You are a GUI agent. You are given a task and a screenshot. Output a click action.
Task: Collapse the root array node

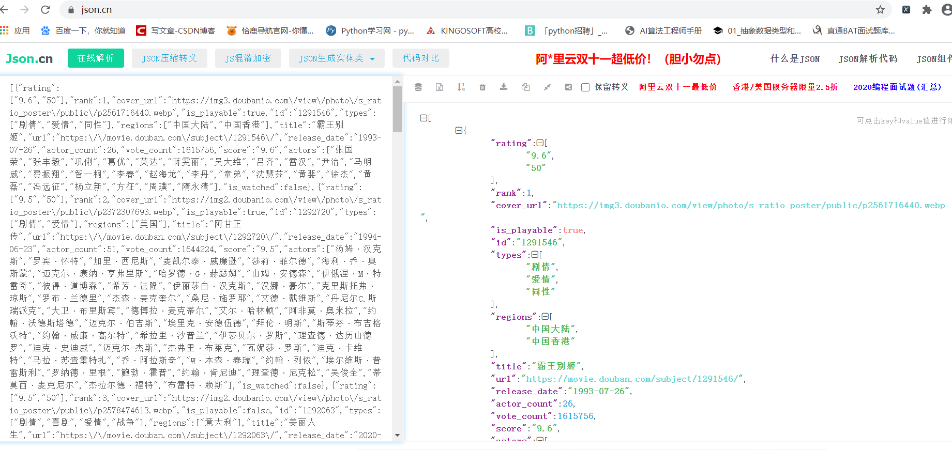click(423, 118)
